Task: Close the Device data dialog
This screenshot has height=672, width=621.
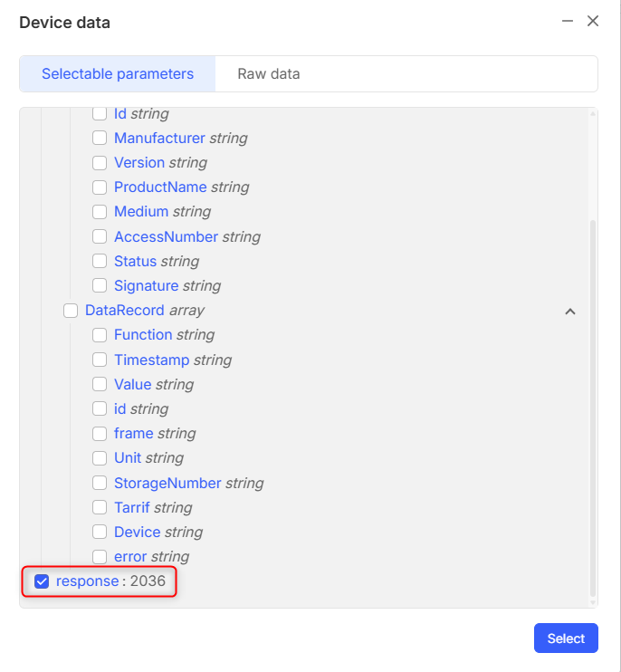Action: [593, 21]
